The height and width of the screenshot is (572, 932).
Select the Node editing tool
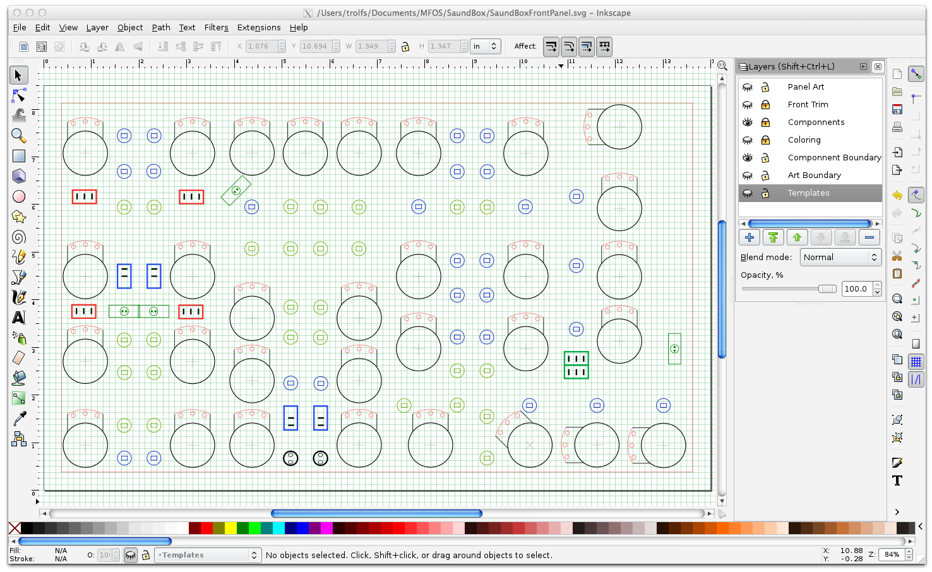18,95
